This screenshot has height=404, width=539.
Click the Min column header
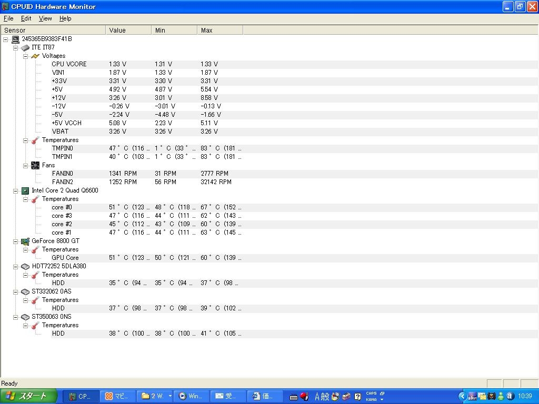(x=174, y=30)
